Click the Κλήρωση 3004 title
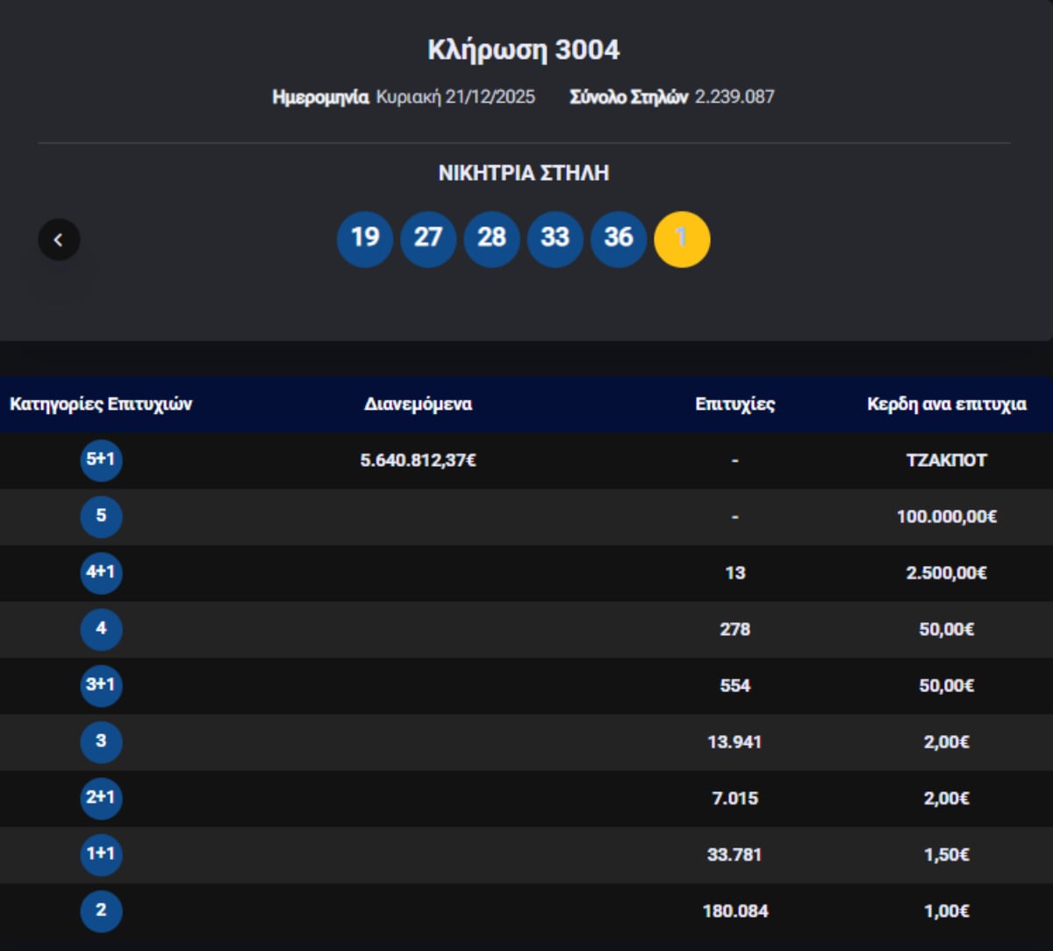The width and height of the screenshot is (1053, 951). [523, 50]
